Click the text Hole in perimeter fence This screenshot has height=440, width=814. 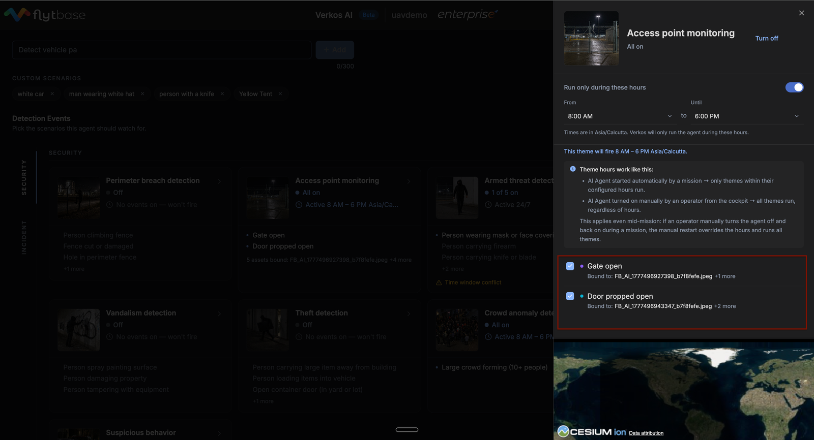pos(100,258)
